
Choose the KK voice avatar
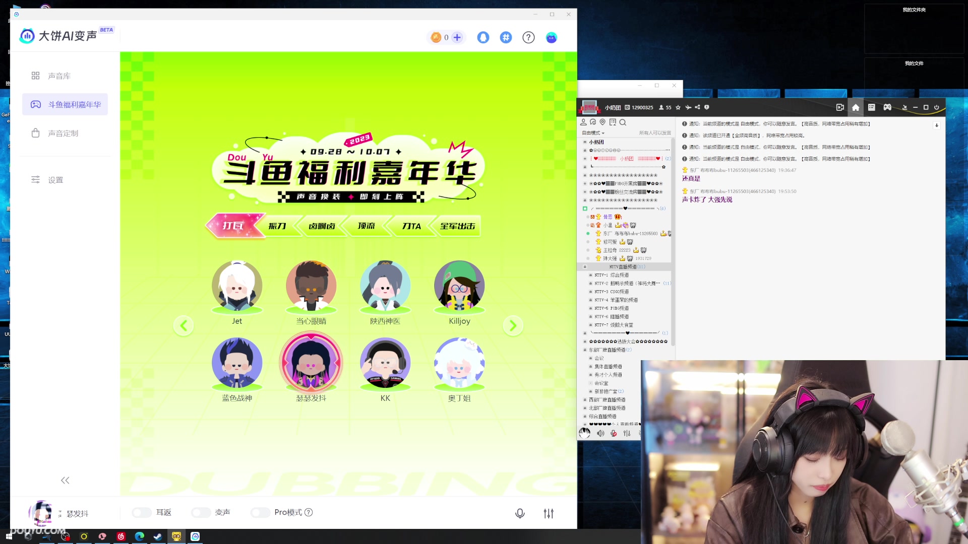click(x=385, y=363)
